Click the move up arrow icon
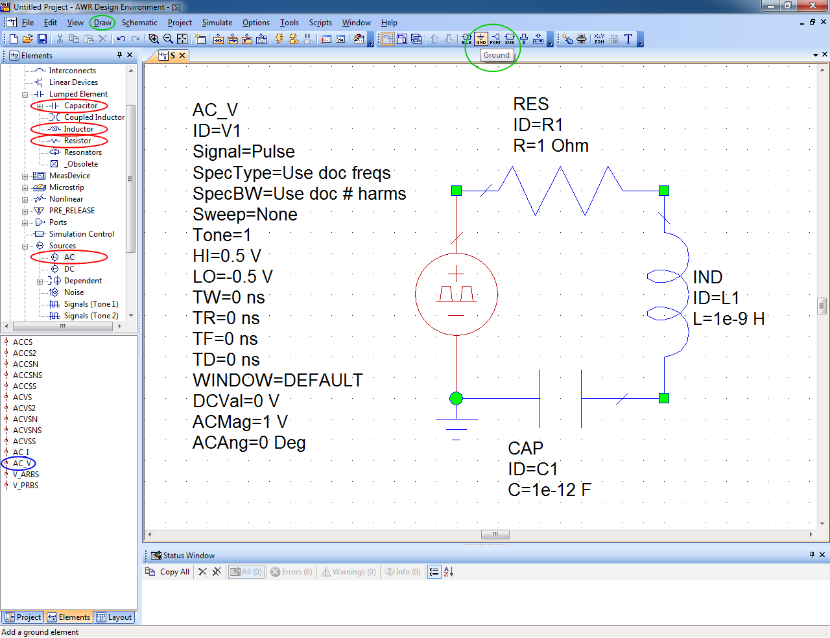The image size is (830, 638). click(434, 39)
